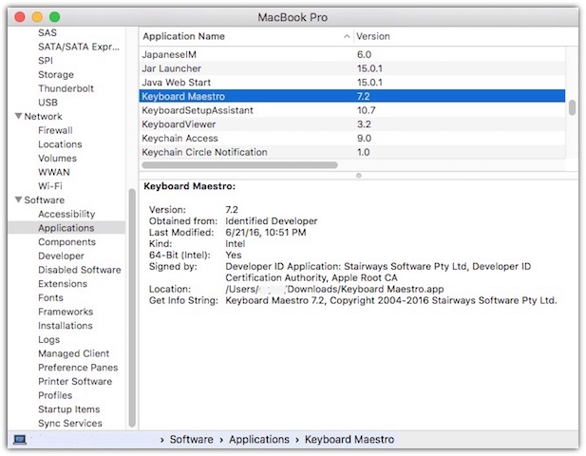The height and width of the screenshot is (456, 586).
Task: Open Managed Client in sidebar
Action: 74,353
